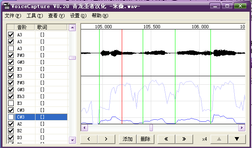Click the waveform scrollbar's left arrow
The height and width of the screenshot is (148, 252).
click(x=84, y=128)
